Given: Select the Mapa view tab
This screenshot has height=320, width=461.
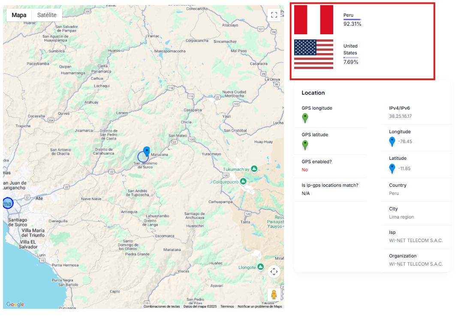Looking at the screenshot, I should point(19,15).
